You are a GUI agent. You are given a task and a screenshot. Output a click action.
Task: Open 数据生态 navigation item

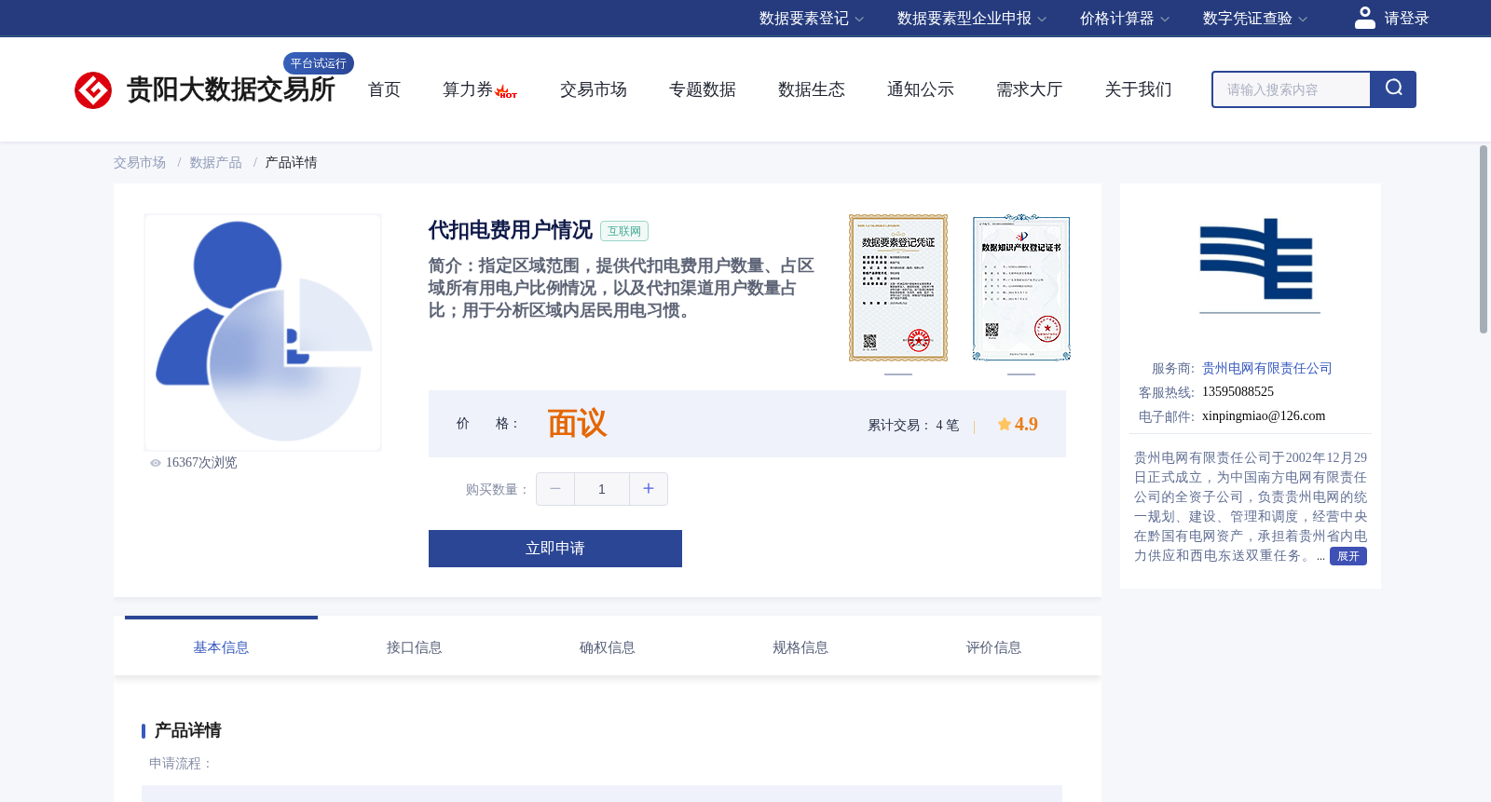pos(812,89)
